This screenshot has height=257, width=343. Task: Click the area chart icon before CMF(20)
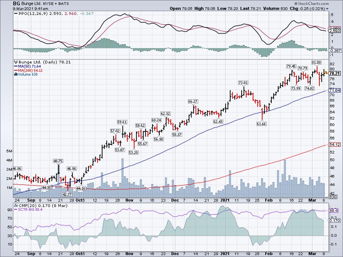[16, 205]
